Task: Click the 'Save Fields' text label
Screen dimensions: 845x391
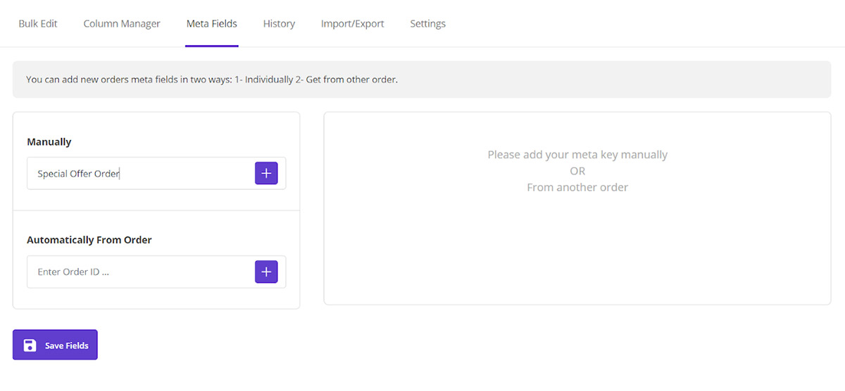Action: (67, 345)
